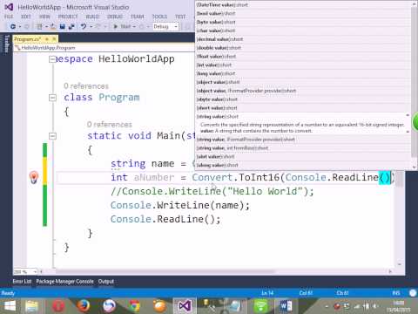Open the HelloWorldApp.Program navigation dropdown

[x=104, y=48]
